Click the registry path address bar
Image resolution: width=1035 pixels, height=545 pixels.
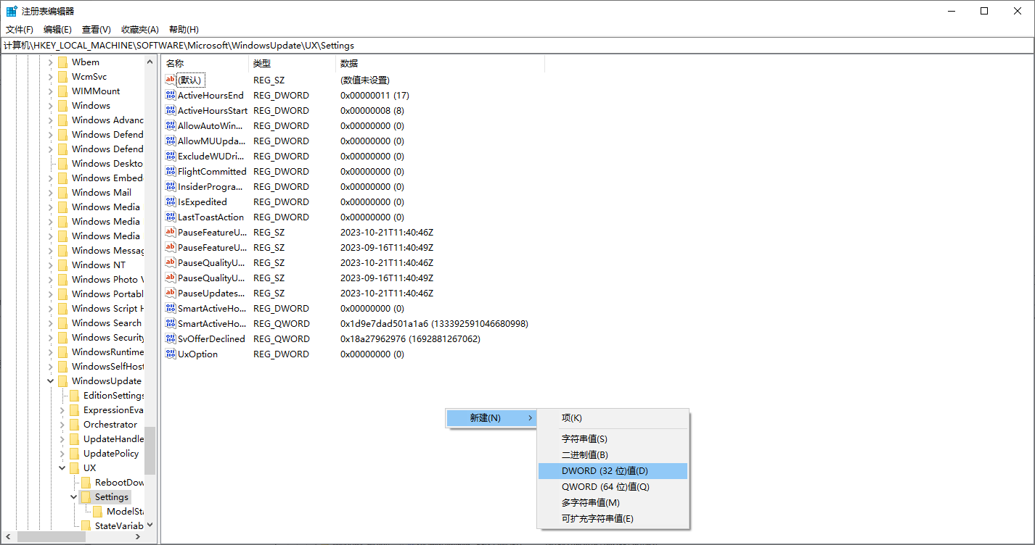tap(517, 45)
